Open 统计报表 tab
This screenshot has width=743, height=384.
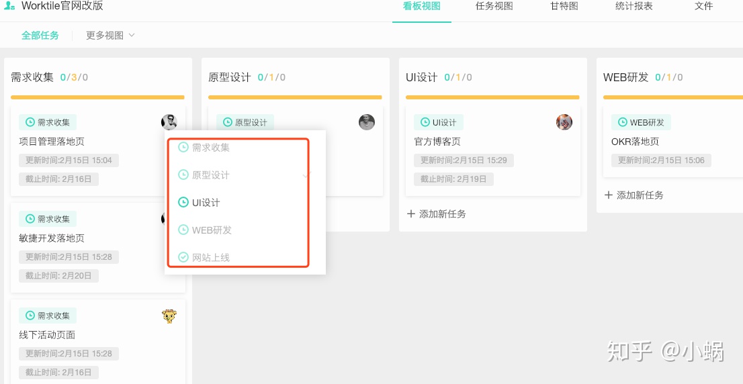[633, 6]
